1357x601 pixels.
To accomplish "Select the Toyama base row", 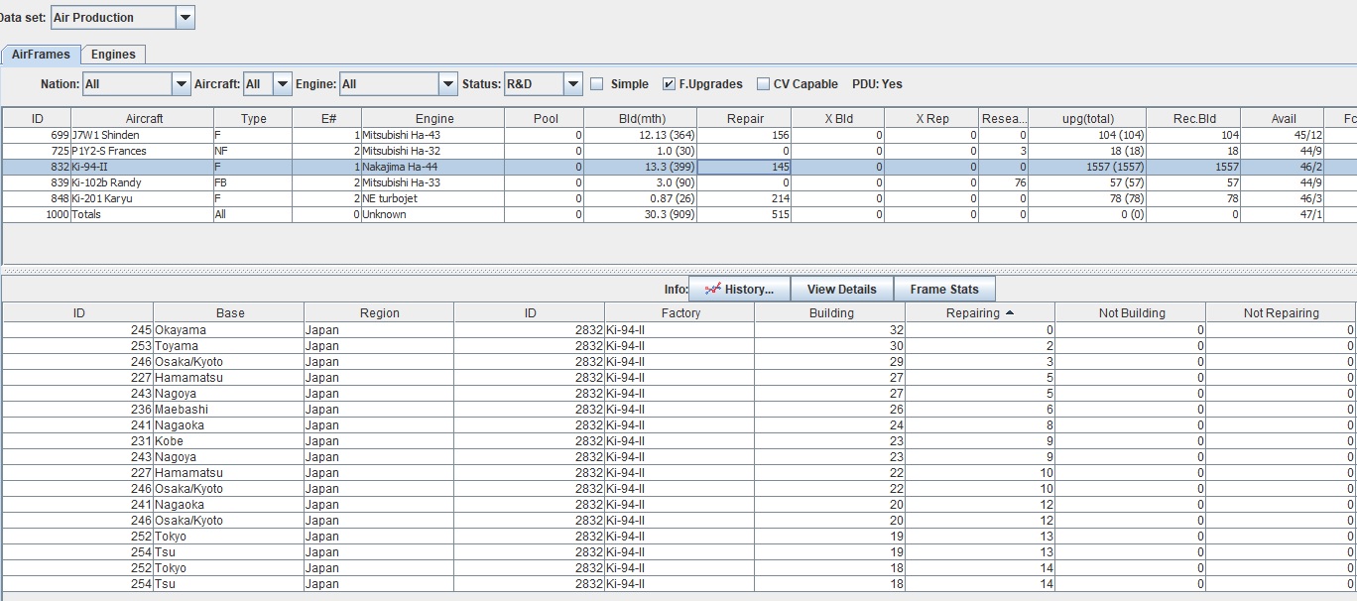I will pos(678,346).
